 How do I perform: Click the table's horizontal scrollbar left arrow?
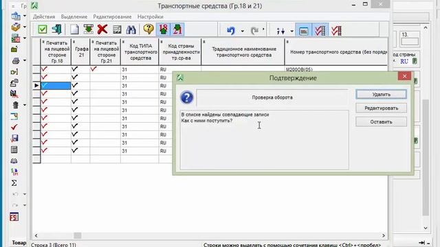[x=36, y=236]
